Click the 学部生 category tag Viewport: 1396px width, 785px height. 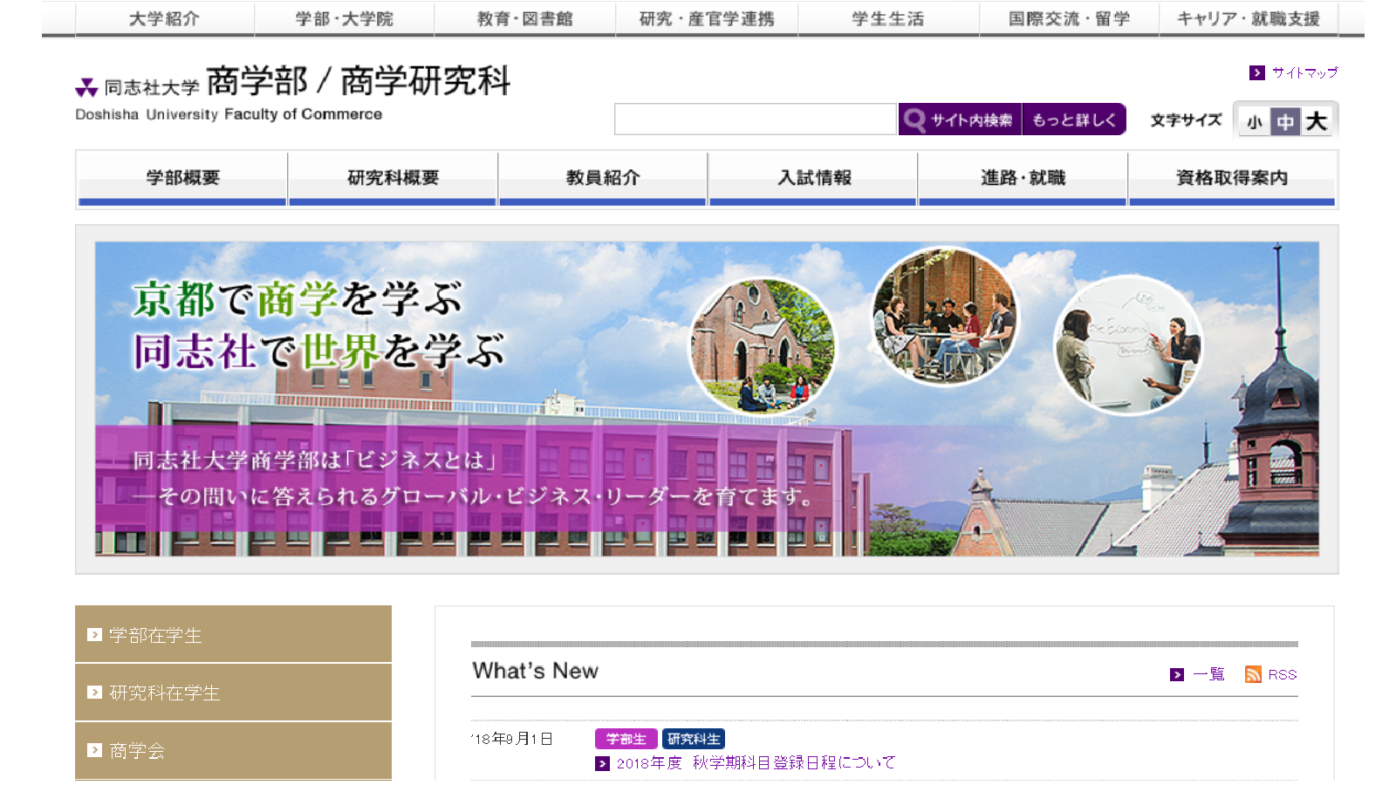626,739
